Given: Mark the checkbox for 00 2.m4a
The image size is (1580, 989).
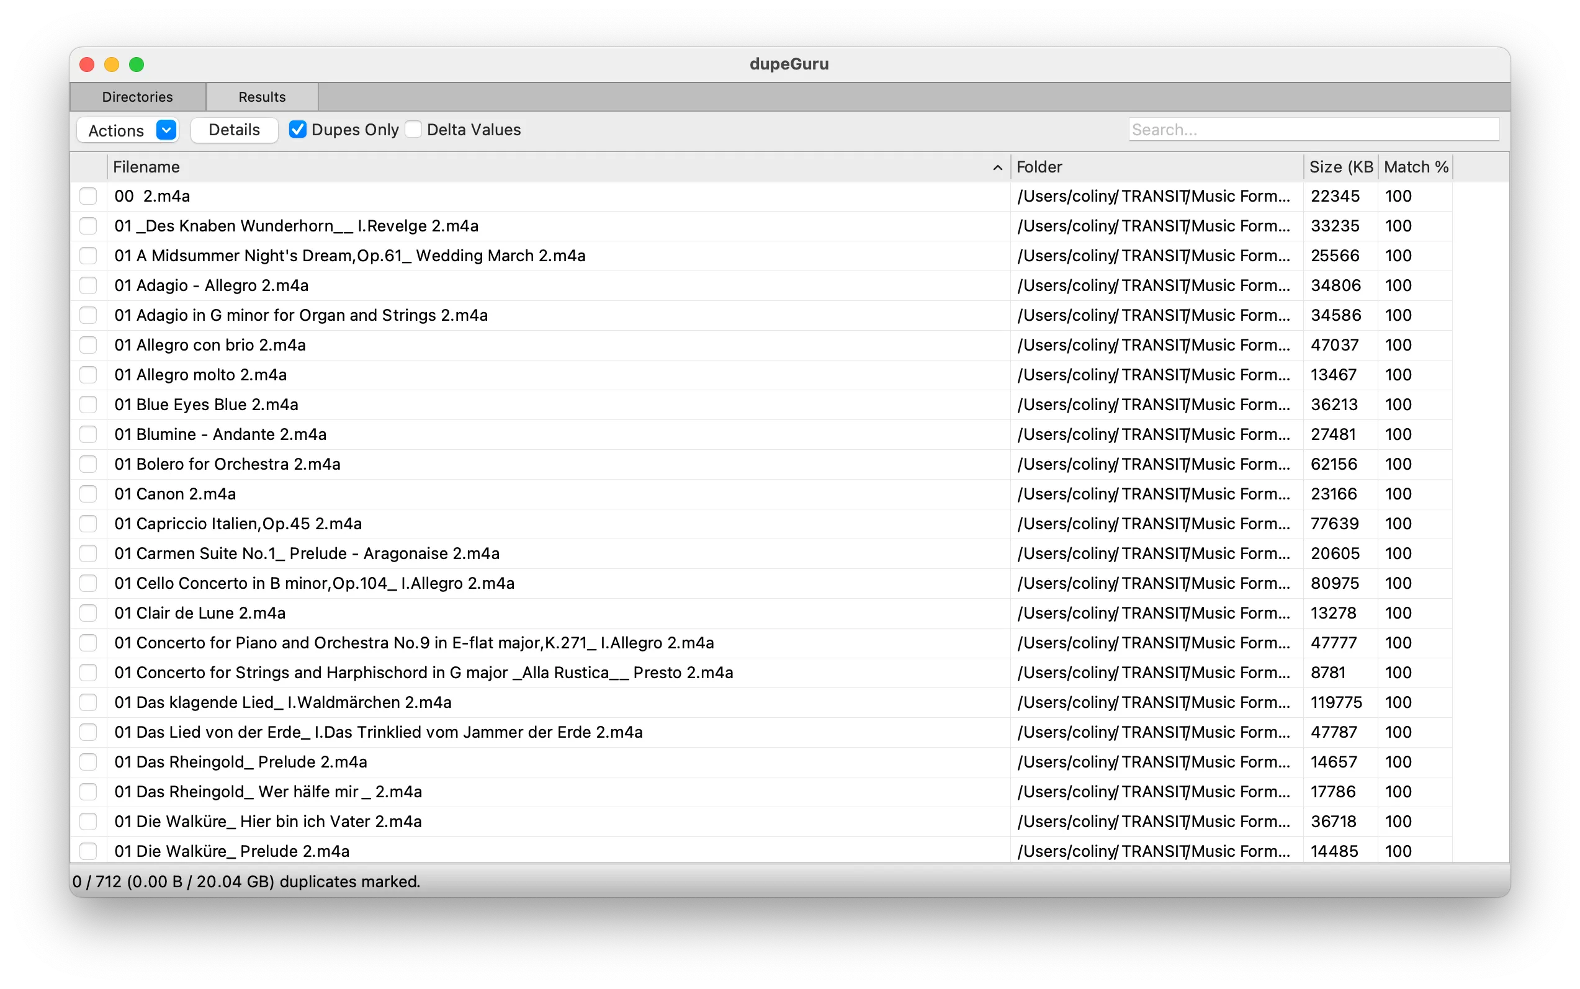Looking at the screenshot, I should (x=88, y=195).
